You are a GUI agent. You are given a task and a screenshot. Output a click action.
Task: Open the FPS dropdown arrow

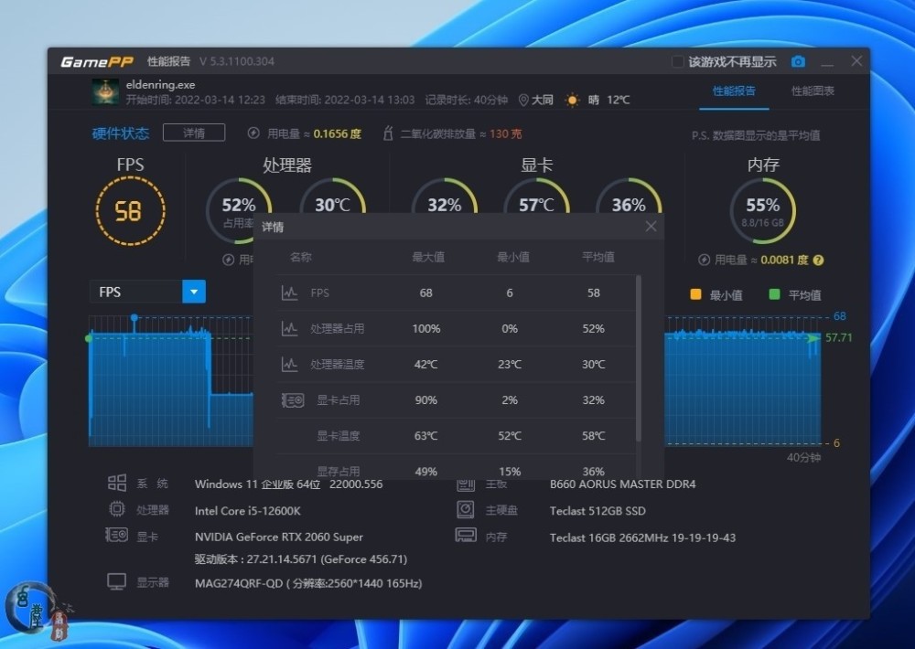click(x=194, y=292)
